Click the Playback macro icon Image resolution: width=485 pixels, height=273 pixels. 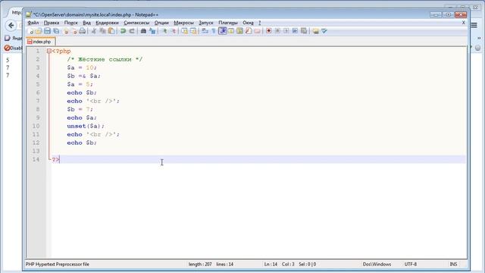pos(286,31)
